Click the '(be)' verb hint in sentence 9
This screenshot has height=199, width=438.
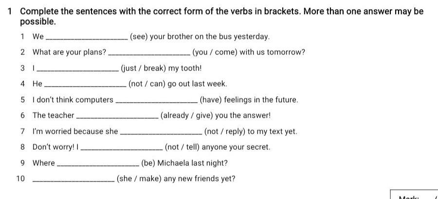pos(148,163)
